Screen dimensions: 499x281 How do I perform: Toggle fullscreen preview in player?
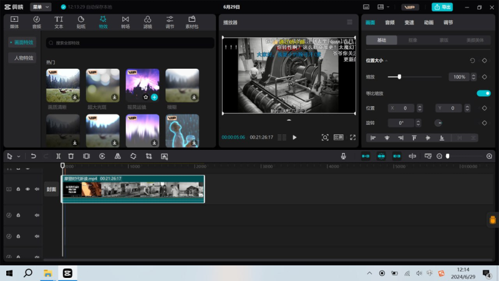[352, 137]
